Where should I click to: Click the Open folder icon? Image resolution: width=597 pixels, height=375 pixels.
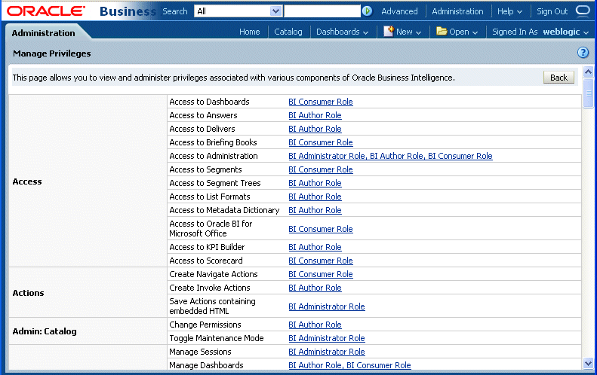442,31
